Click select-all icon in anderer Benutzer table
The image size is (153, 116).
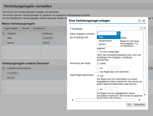(x=4, y=68)
